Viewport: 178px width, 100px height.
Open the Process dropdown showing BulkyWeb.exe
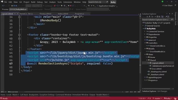point(18,9)
